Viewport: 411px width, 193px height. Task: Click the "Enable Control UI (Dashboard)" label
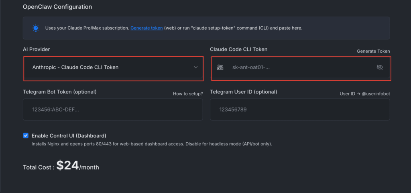[69, 136]
